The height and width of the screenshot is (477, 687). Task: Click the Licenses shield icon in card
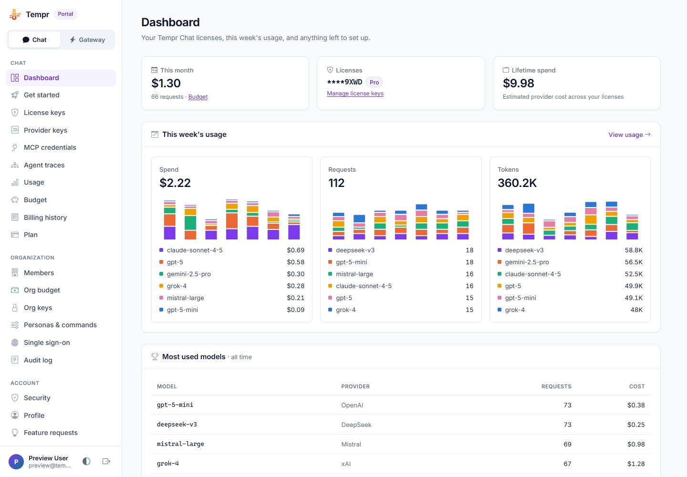(330, 70)
